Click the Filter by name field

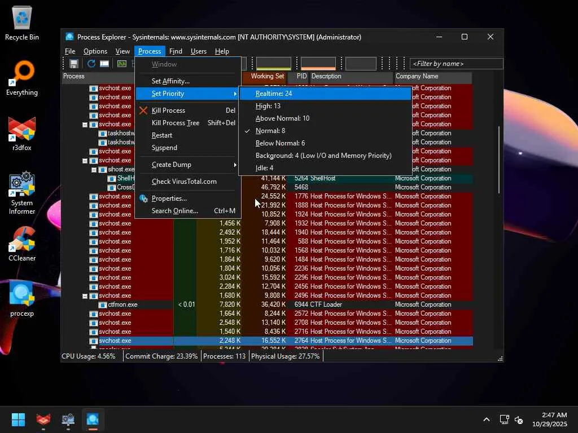pos(456,64)
